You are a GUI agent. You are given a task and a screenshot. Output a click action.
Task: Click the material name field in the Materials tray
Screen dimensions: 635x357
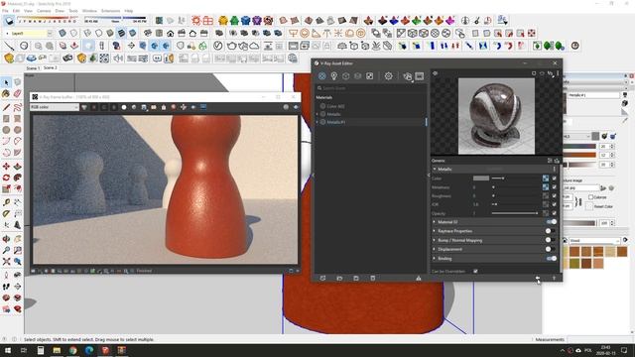click(594, 95)
